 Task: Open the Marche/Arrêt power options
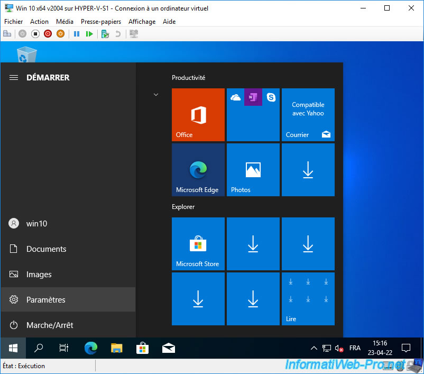click(x=68, y=325)
